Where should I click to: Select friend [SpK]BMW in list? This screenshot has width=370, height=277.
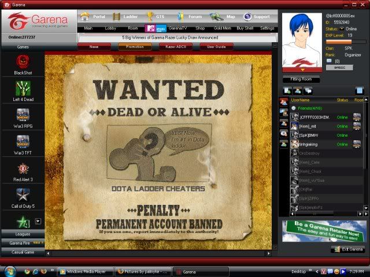coord(325,135)
